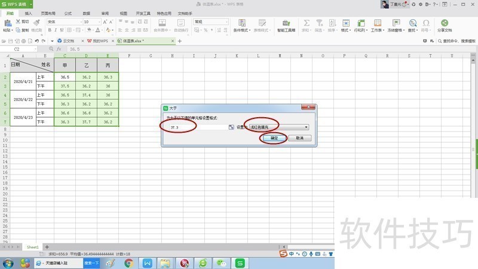Image resolution: width=478 pixels, height=269 pixels.
Task: Click the Sort (排序) icon
Action: pos(332,23)
